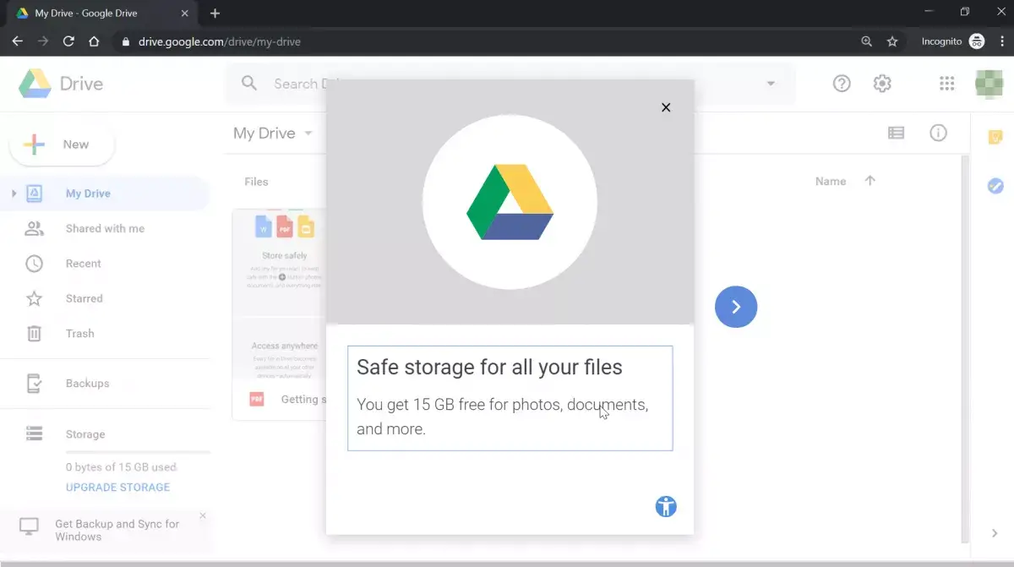The height and width of the screenshot is (567, 1014).
Task: Open the browser zoom magnifier icon
Action: (x=866, y=41)
